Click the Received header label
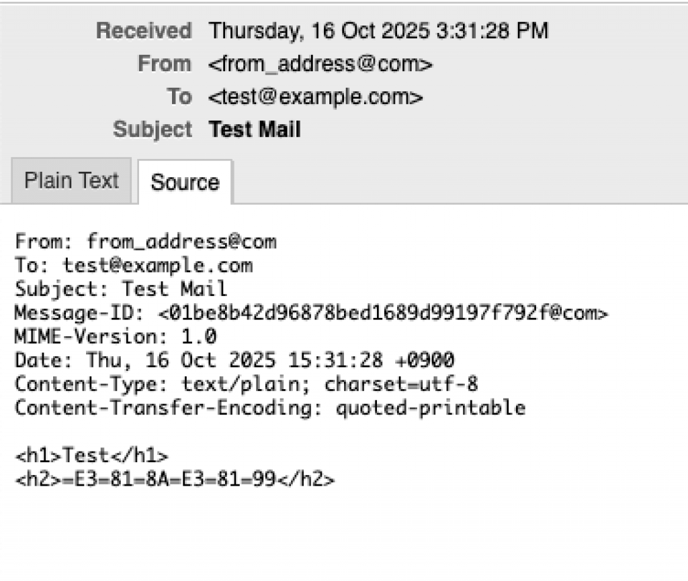The image size is (688, 581). tap(143, 31)
